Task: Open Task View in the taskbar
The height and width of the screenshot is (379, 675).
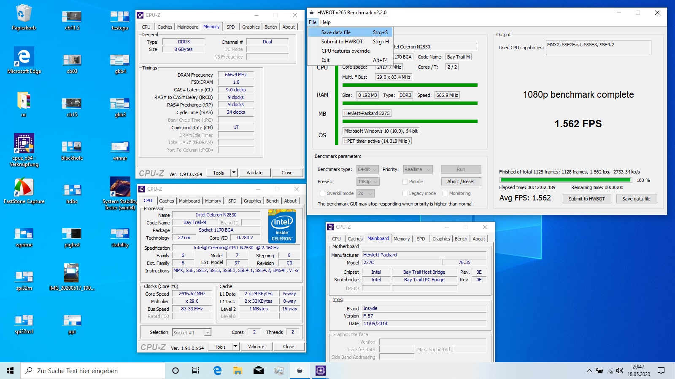Action: (x=195, y=371)
